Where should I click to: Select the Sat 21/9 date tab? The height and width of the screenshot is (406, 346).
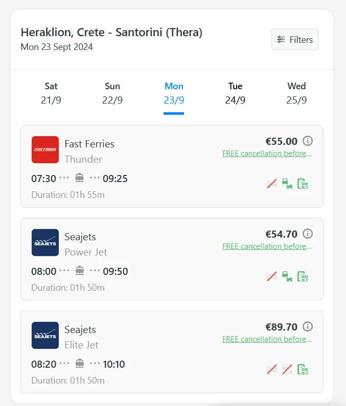click(x=51, y=93)
